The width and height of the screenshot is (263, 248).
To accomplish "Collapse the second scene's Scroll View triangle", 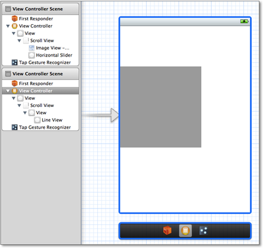I will pyautogui.click(x=19, y=106).
